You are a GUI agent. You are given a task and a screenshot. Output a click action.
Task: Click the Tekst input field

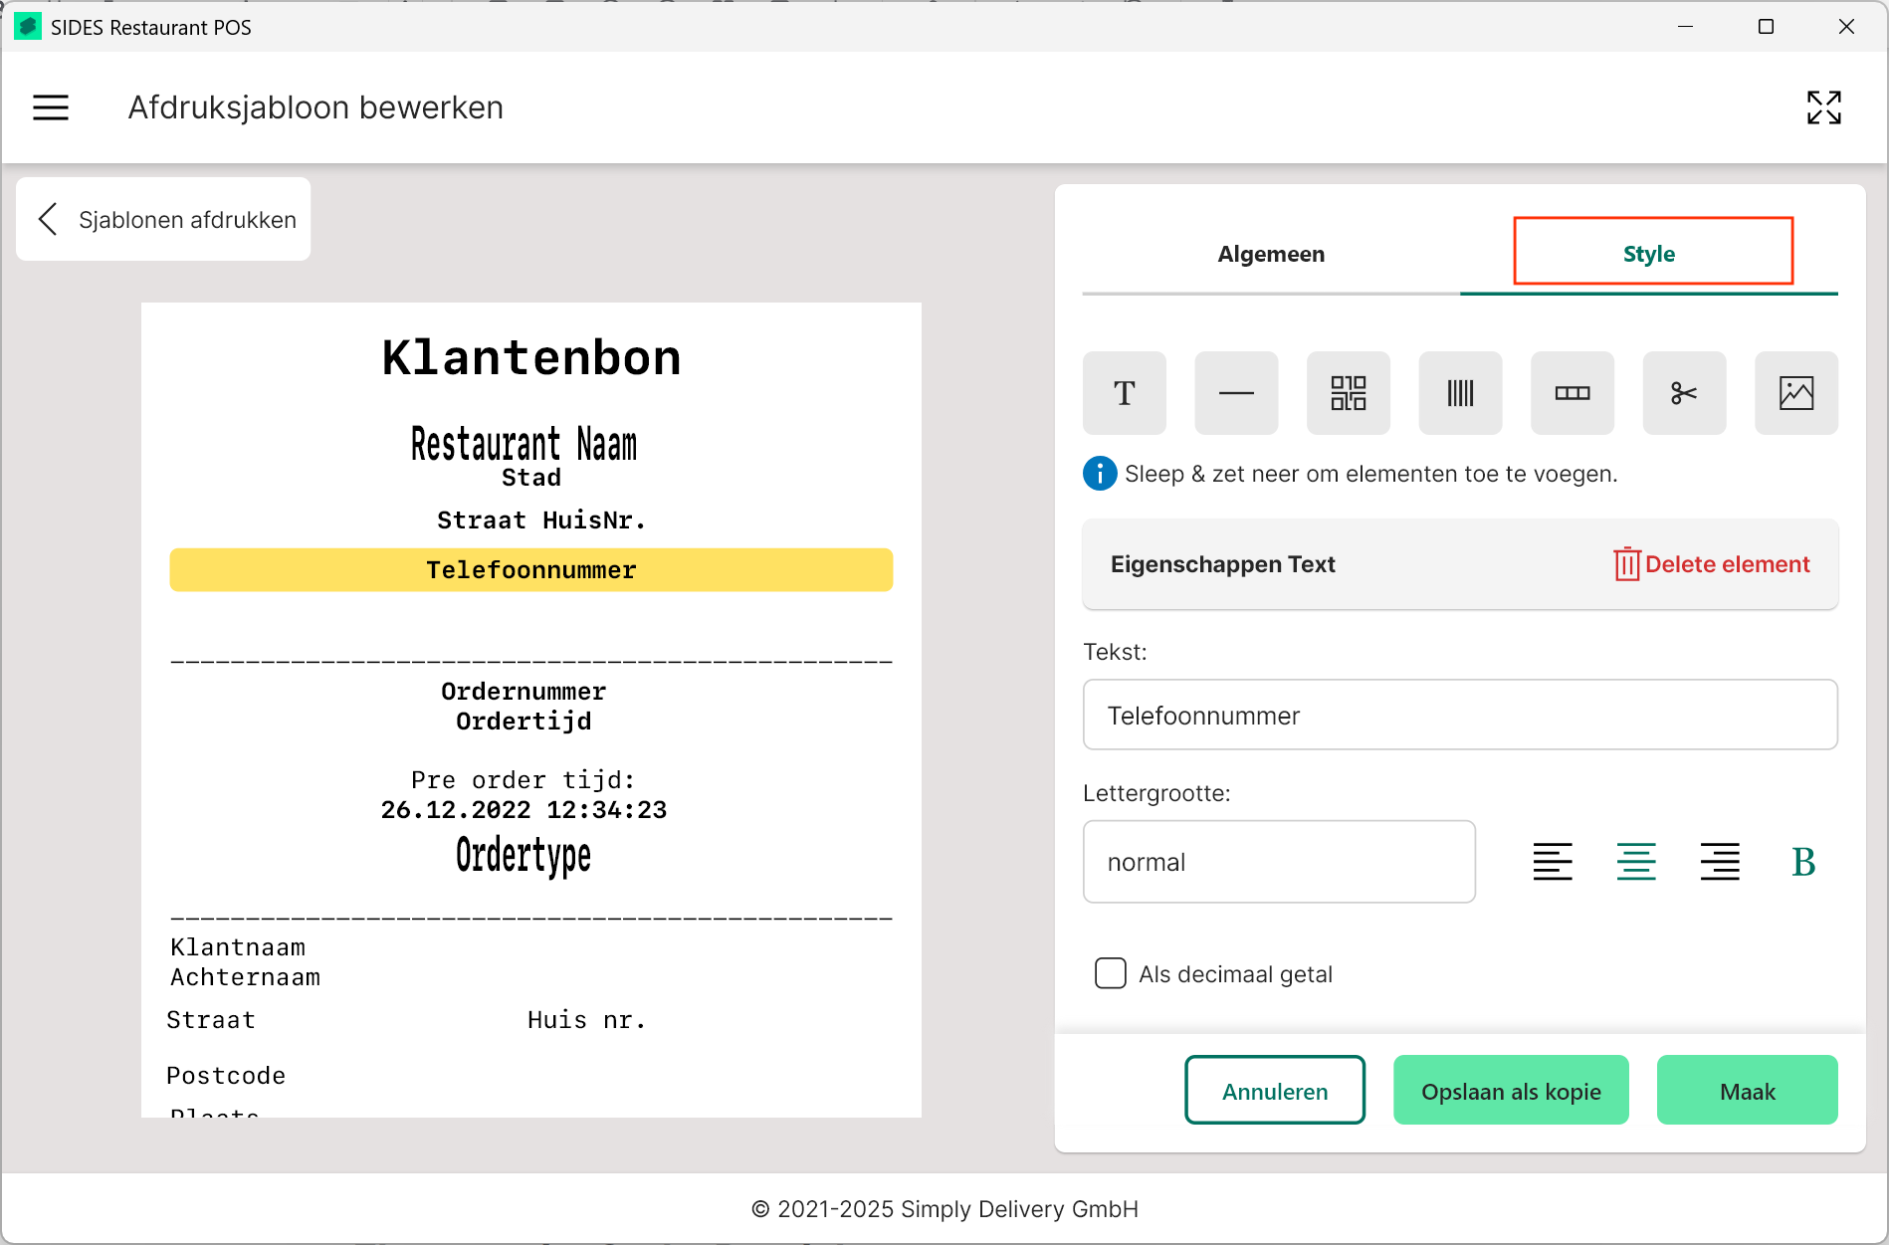[x=1459, y=716]
